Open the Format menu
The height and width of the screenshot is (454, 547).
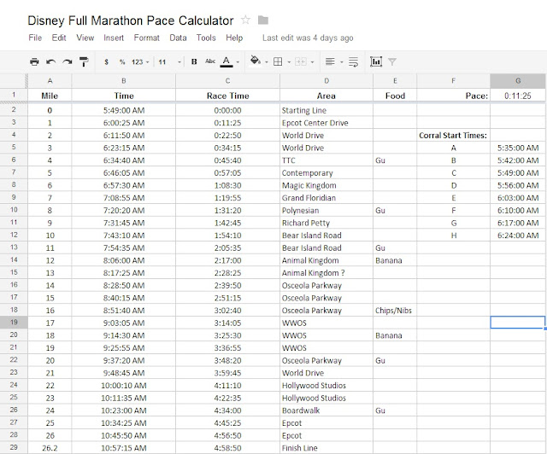pyautogui.click(x=146, y=38)
